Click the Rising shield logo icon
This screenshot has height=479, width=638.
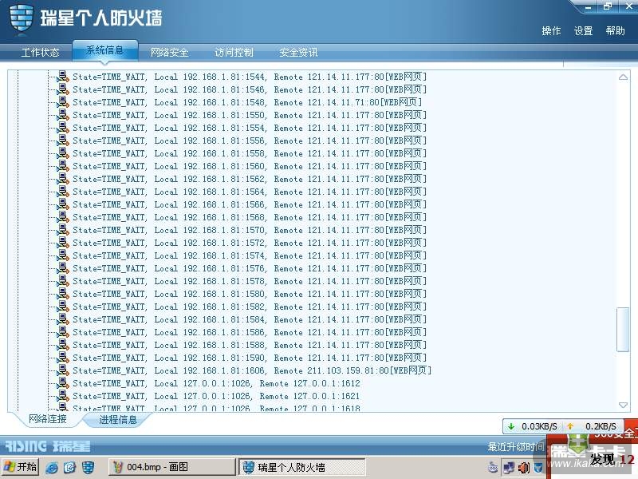coord(22,19)
